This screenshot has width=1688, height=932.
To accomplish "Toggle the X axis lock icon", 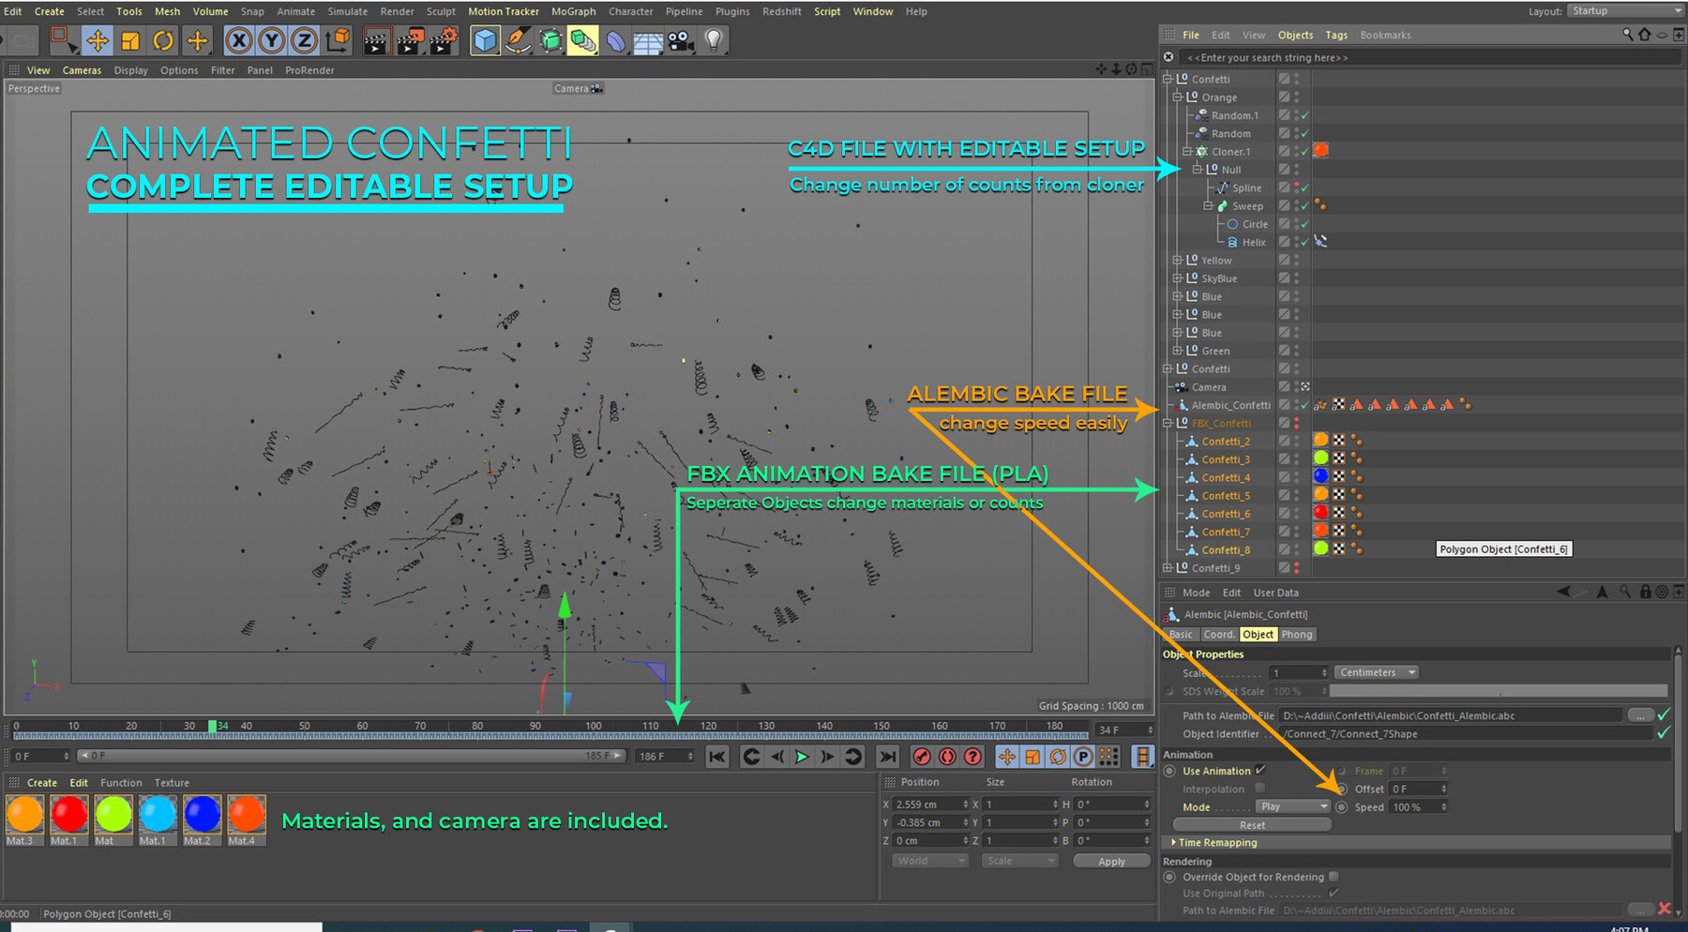I will [240, 40].
